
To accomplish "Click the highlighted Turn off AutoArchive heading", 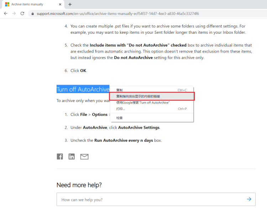I will (83, 89).
